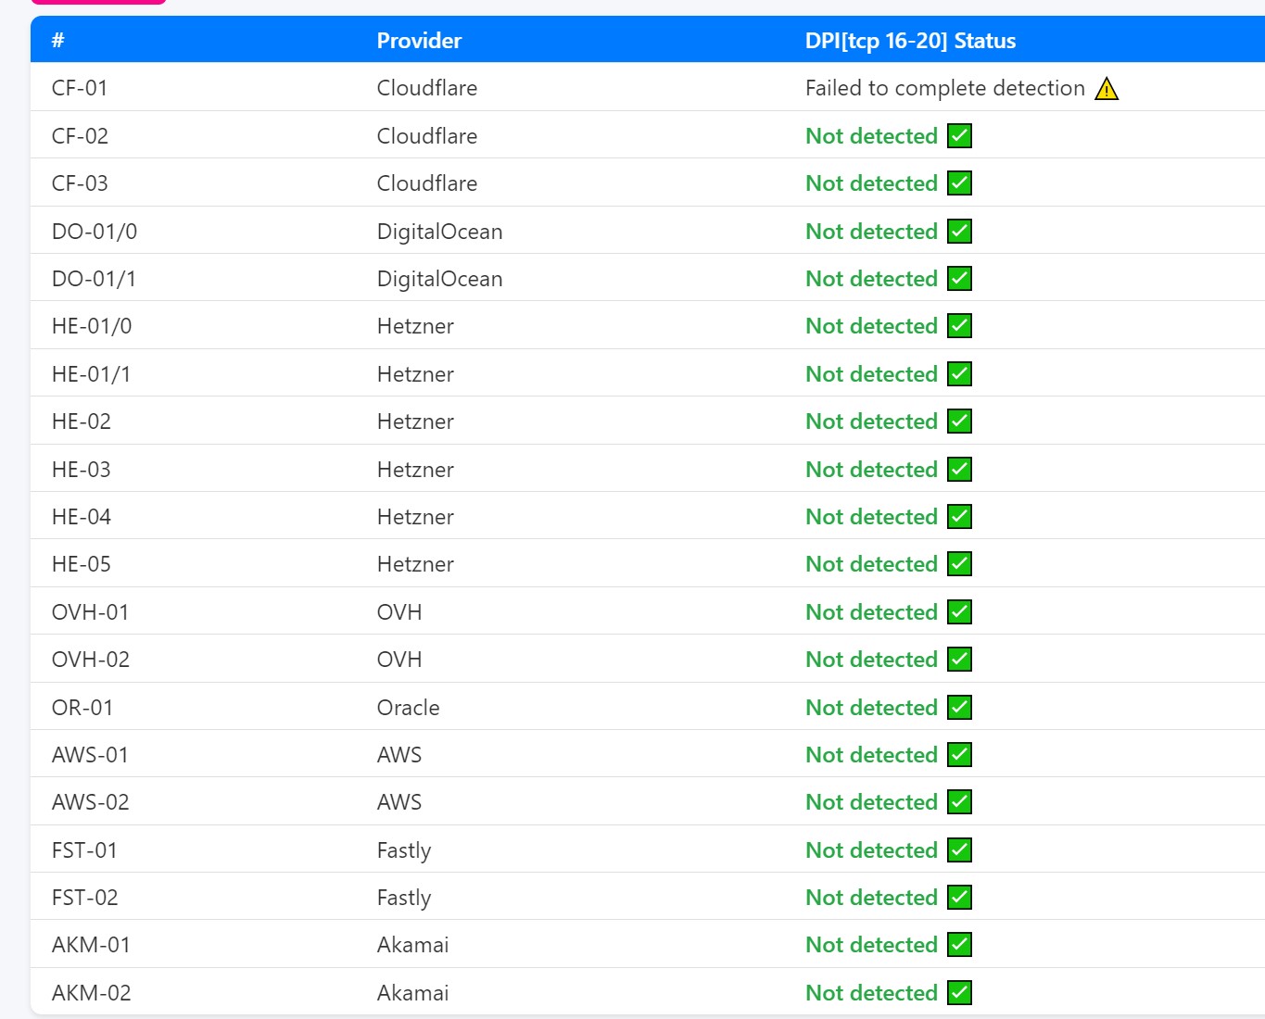The width and height of the screenshot is (1265, 1019).
Task: Click the green check icon for HE-05
Action: tap(960, 564)
